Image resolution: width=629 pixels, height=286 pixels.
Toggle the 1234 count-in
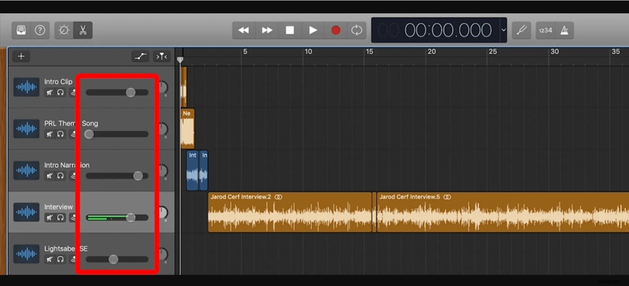(545, 30)
